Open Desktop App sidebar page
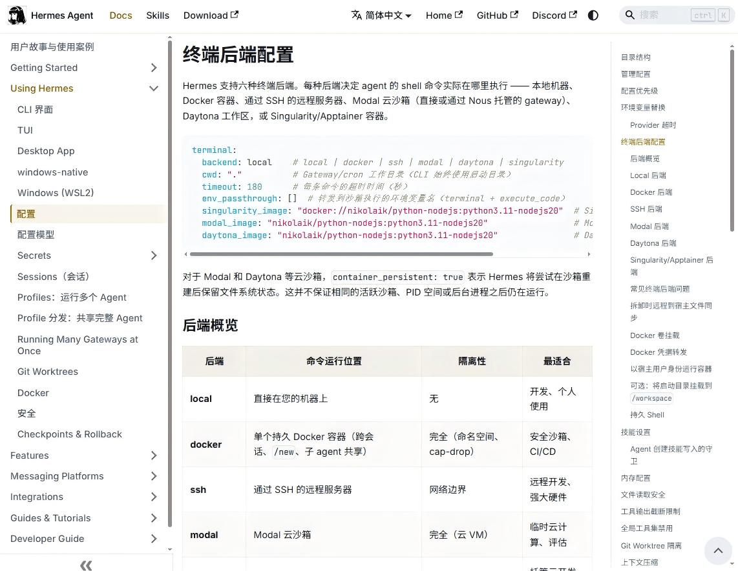This screenshot has height=571, width=738. click(46, 151)
